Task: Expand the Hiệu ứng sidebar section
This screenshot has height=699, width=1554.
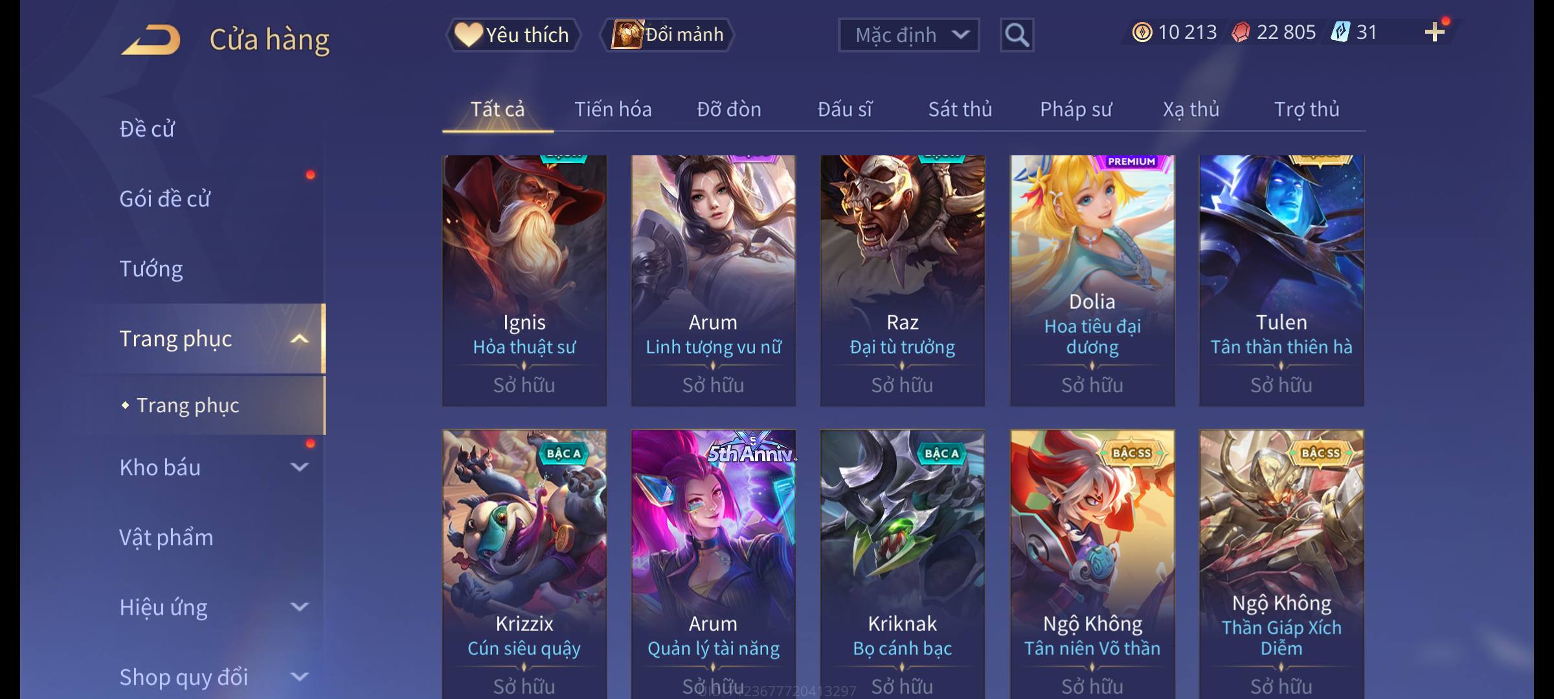Action: click(299, 607)
